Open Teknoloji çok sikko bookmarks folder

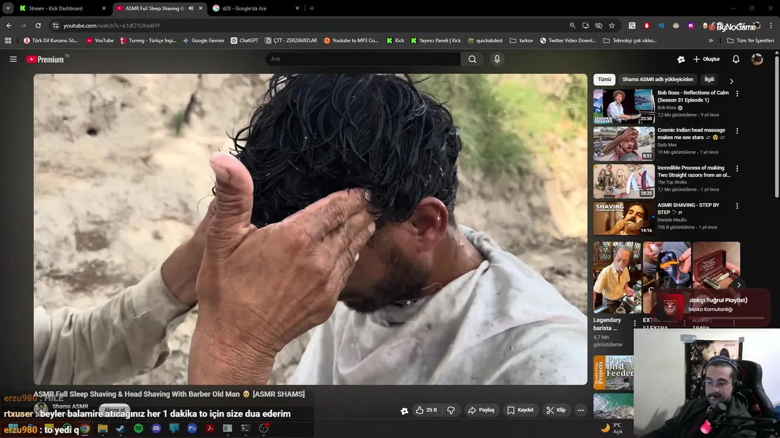click(x=630, y=41)
